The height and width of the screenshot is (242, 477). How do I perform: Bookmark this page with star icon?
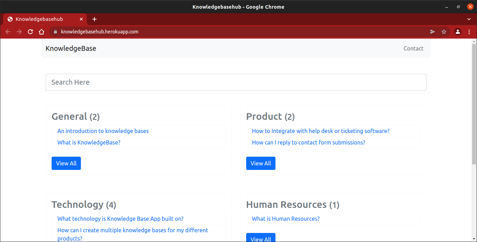click(444, 32)
